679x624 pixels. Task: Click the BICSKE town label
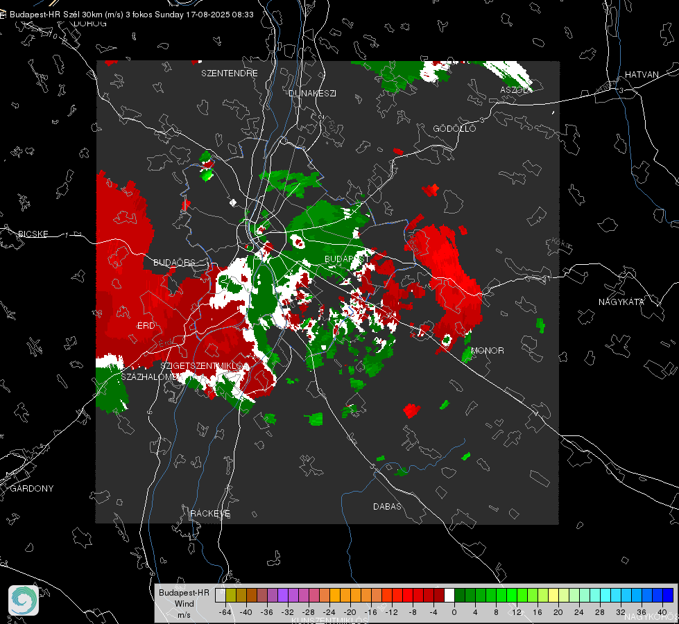pyautogui.click(x=33, y=234)
